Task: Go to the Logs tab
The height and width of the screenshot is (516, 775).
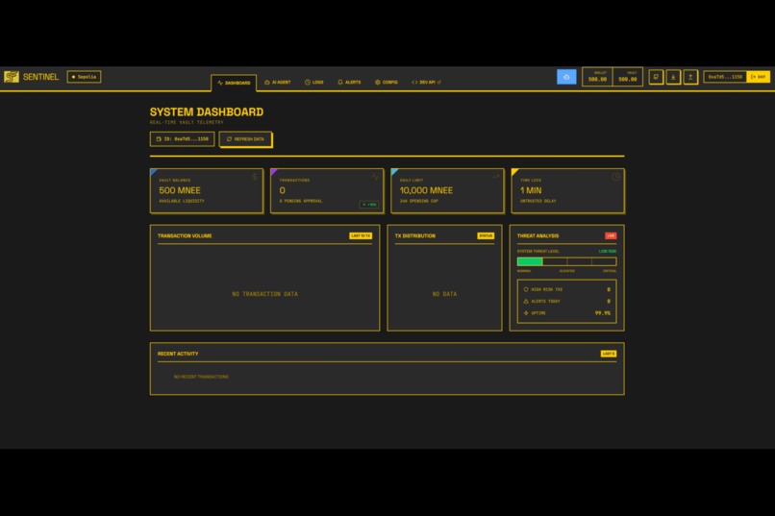Action: tap(313, 83)
